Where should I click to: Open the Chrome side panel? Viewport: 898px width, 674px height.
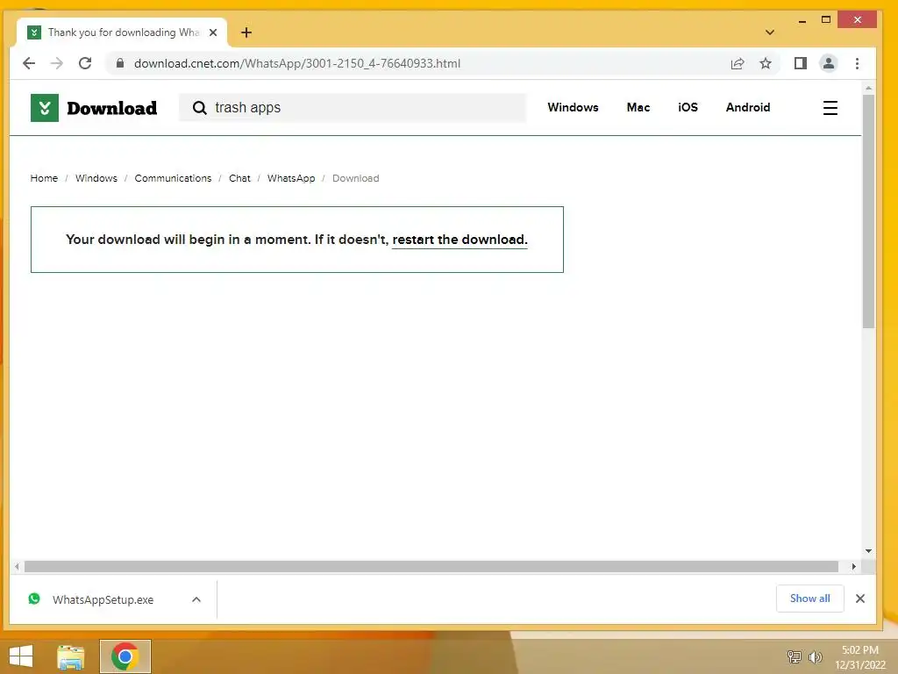pyautogui.click(x=800, y=63)
